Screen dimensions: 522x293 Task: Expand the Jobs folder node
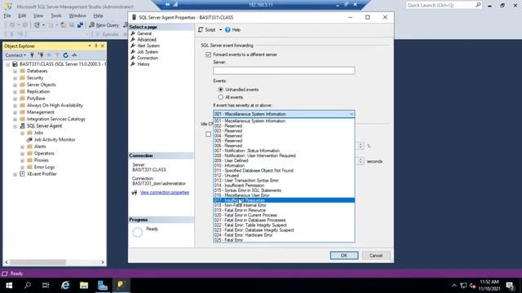(x=22, y=133)
